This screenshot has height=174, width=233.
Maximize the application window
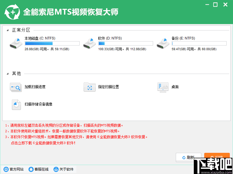point(215,5)
